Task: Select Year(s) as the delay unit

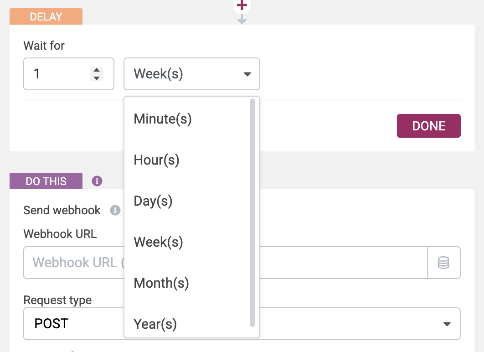Action: click(155, 324)
